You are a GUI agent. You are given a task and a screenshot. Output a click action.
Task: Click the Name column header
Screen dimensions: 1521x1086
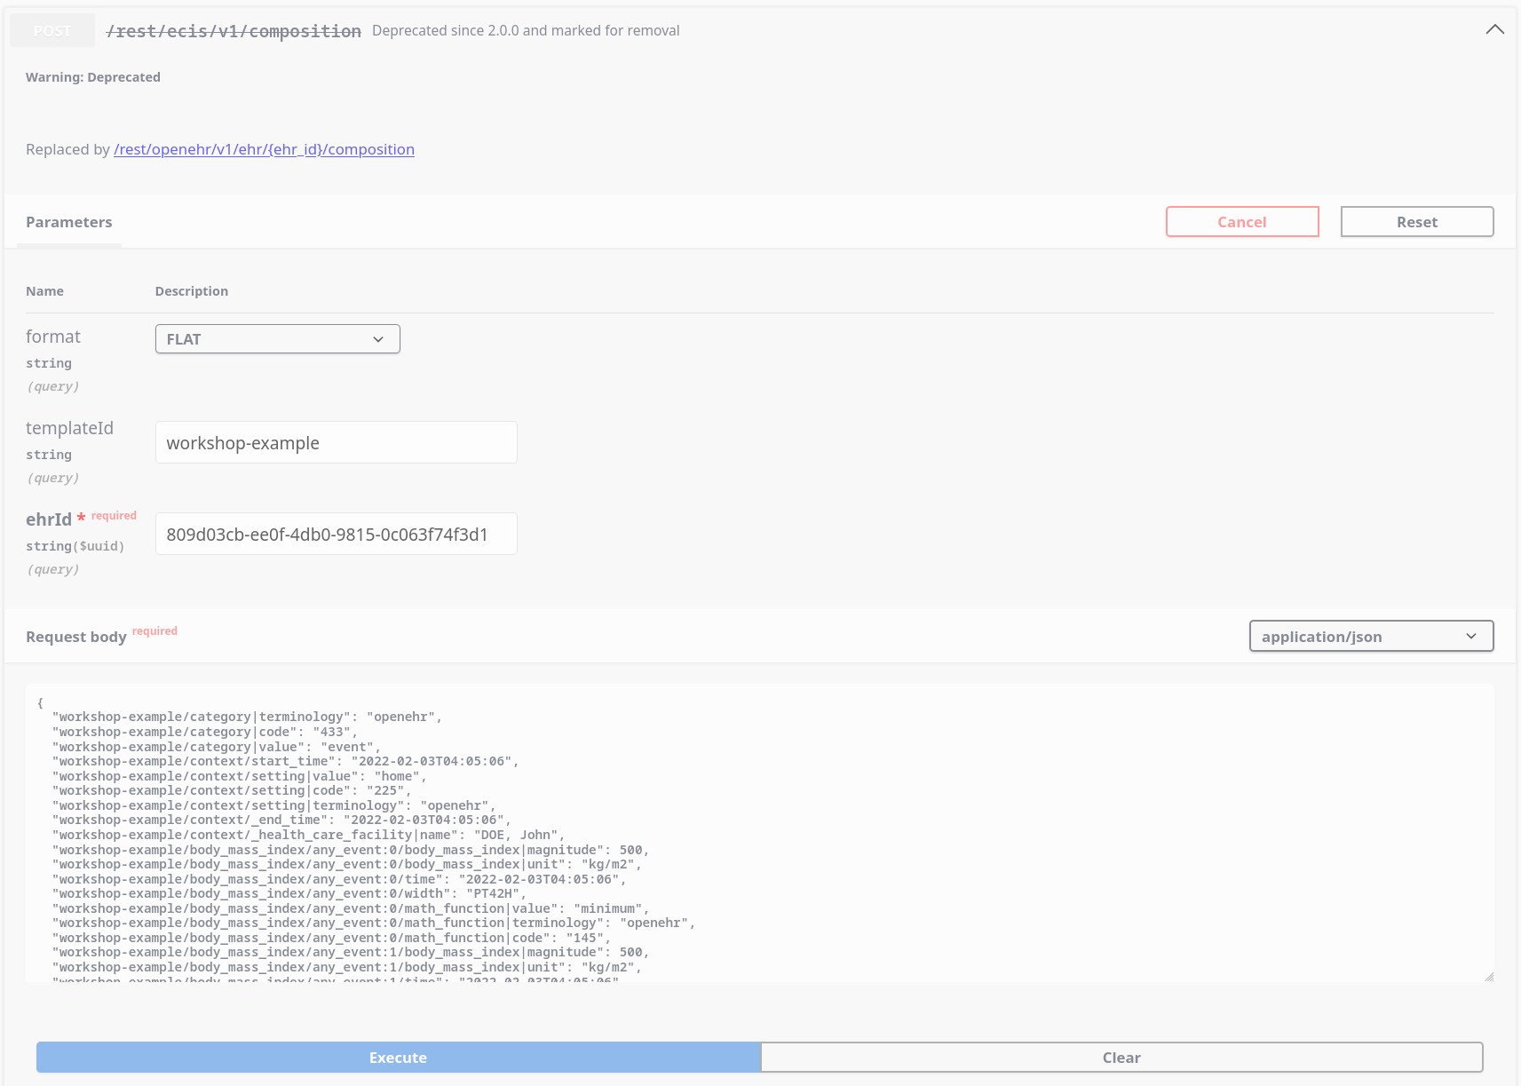[44, 291]
